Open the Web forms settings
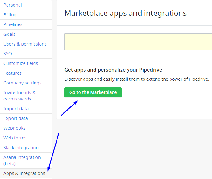The height and width of the screenshot is (179, 212). tap(15, 138)
